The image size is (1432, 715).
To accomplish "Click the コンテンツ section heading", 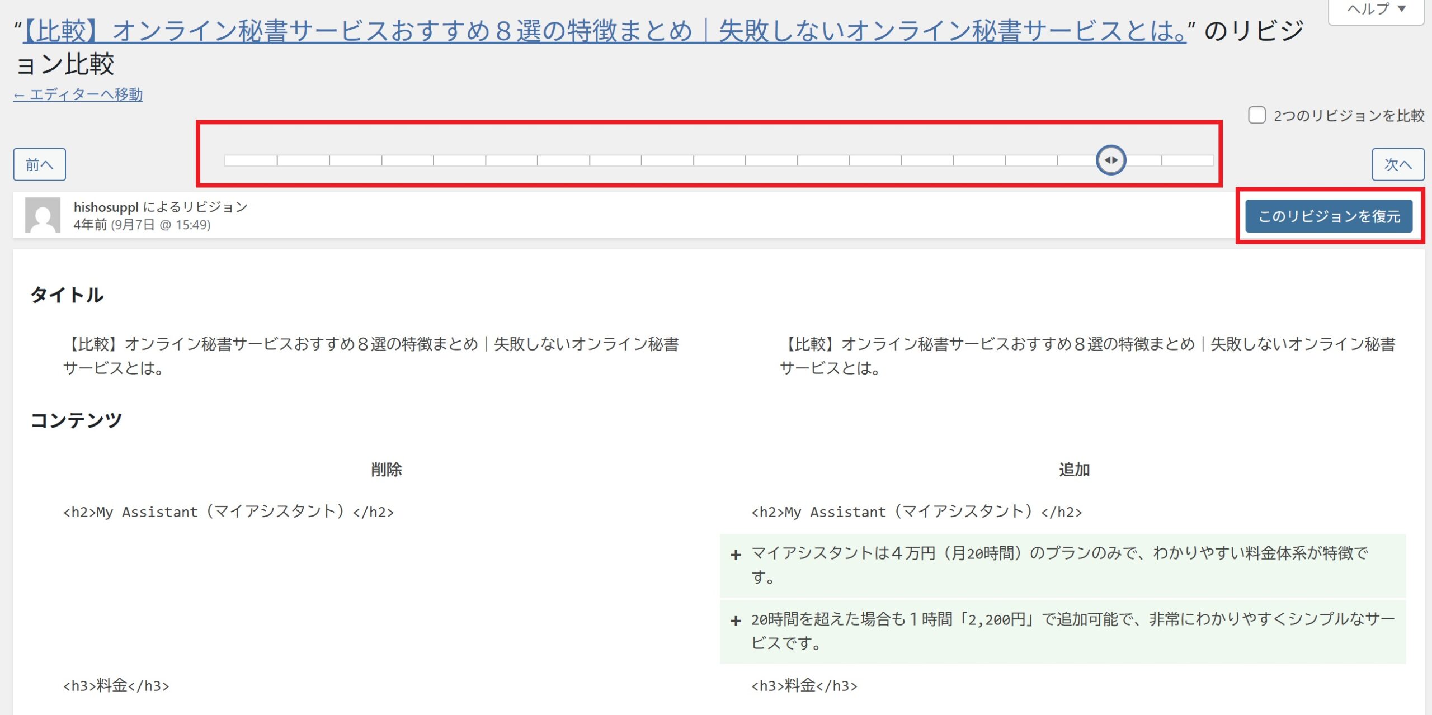I will tap(76, 420).
